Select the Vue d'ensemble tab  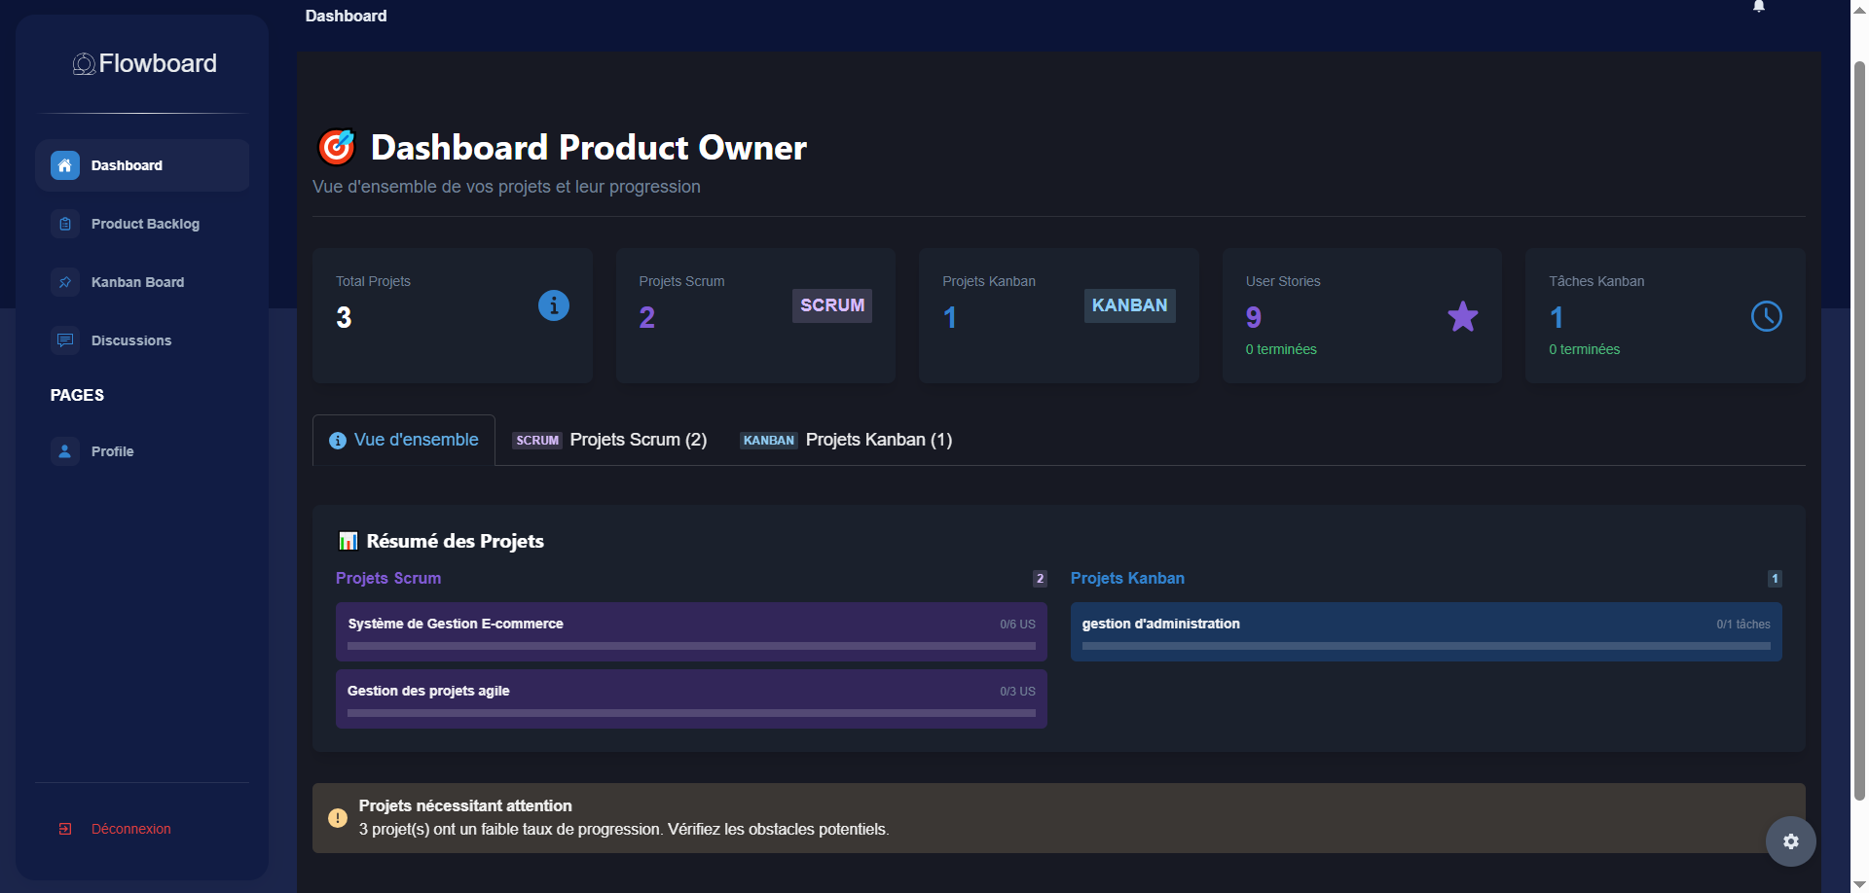tap(404, 440)
